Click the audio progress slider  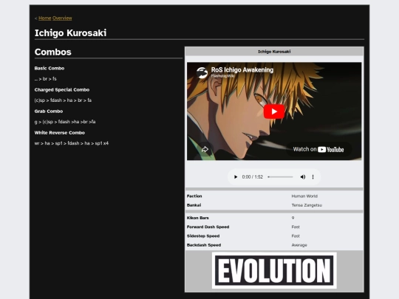pos(280,177)
